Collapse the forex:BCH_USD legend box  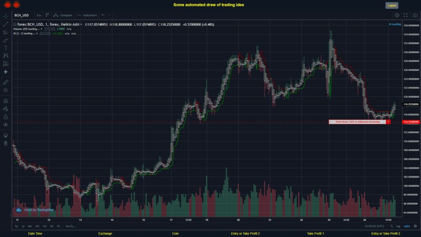pyautogui.click(x=15, y=24)
